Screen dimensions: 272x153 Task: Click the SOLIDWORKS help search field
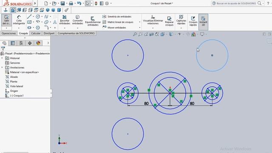236,3
